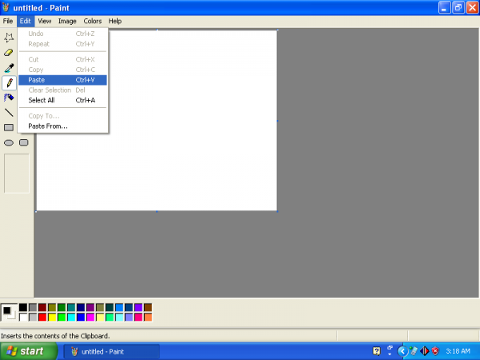The image size is (480, 360).
Task: Open the File menu
Action: (x=8, y=21)
